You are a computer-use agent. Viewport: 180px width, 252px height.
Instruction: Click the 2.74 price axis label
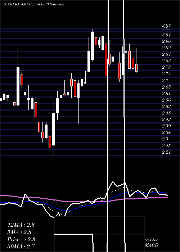coord(166,74)
